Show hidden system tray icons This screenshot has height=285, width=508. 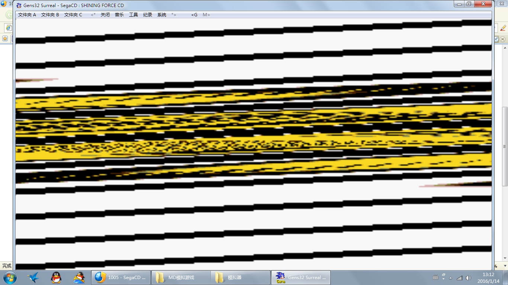tap(451, 278)
